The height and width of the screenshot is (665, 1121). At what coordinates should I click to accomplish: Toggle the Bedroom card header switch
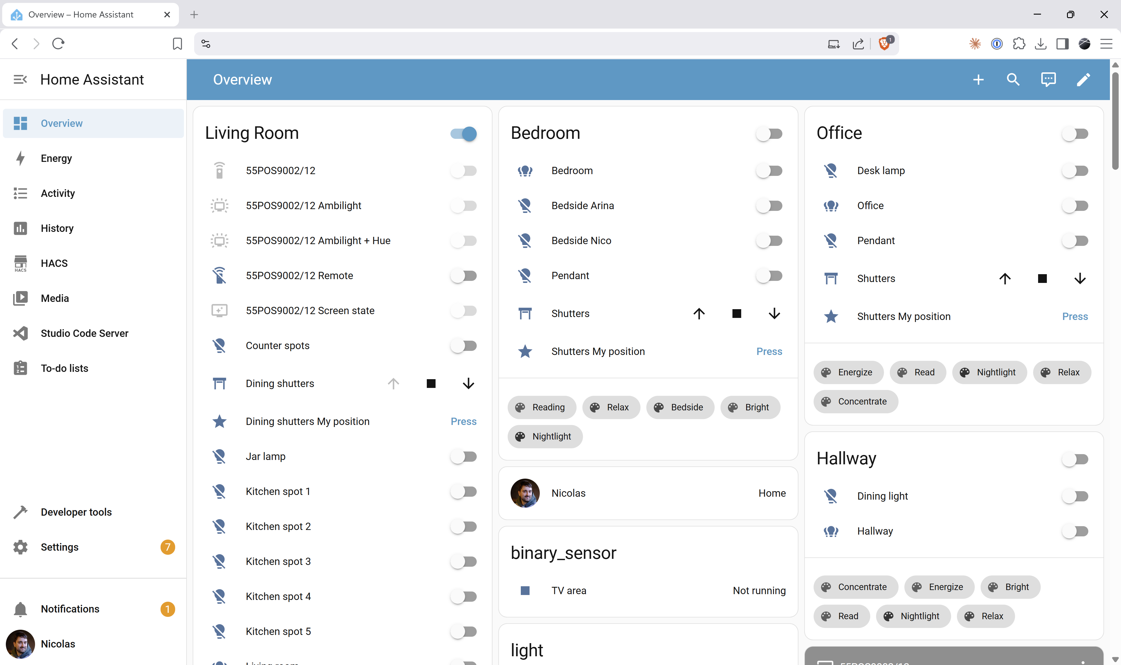coord(770,134)
